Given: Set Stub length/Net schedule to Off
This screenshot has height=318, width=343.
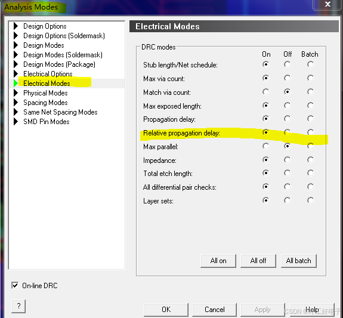Looking at the screenshot, I should [x=287, y=64].
